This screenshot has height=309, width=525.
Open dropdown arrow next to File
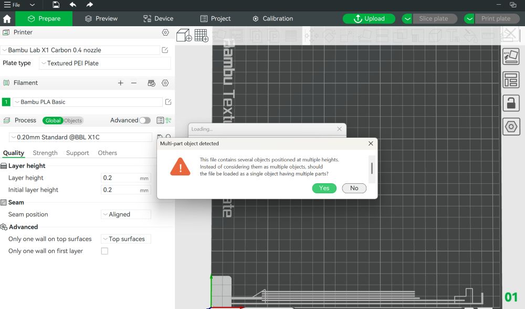32,5
